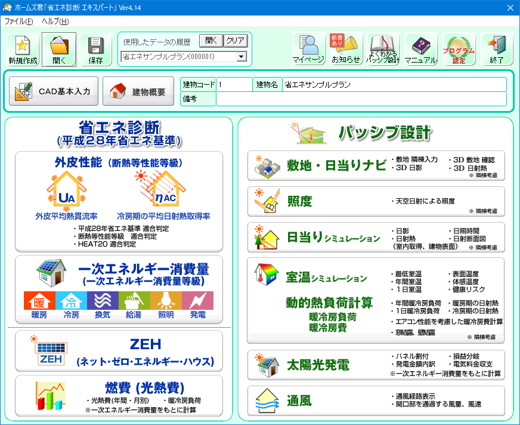Click the クリア button in history panel
Viewport: 520px width, 425px height.
(236, 41)
